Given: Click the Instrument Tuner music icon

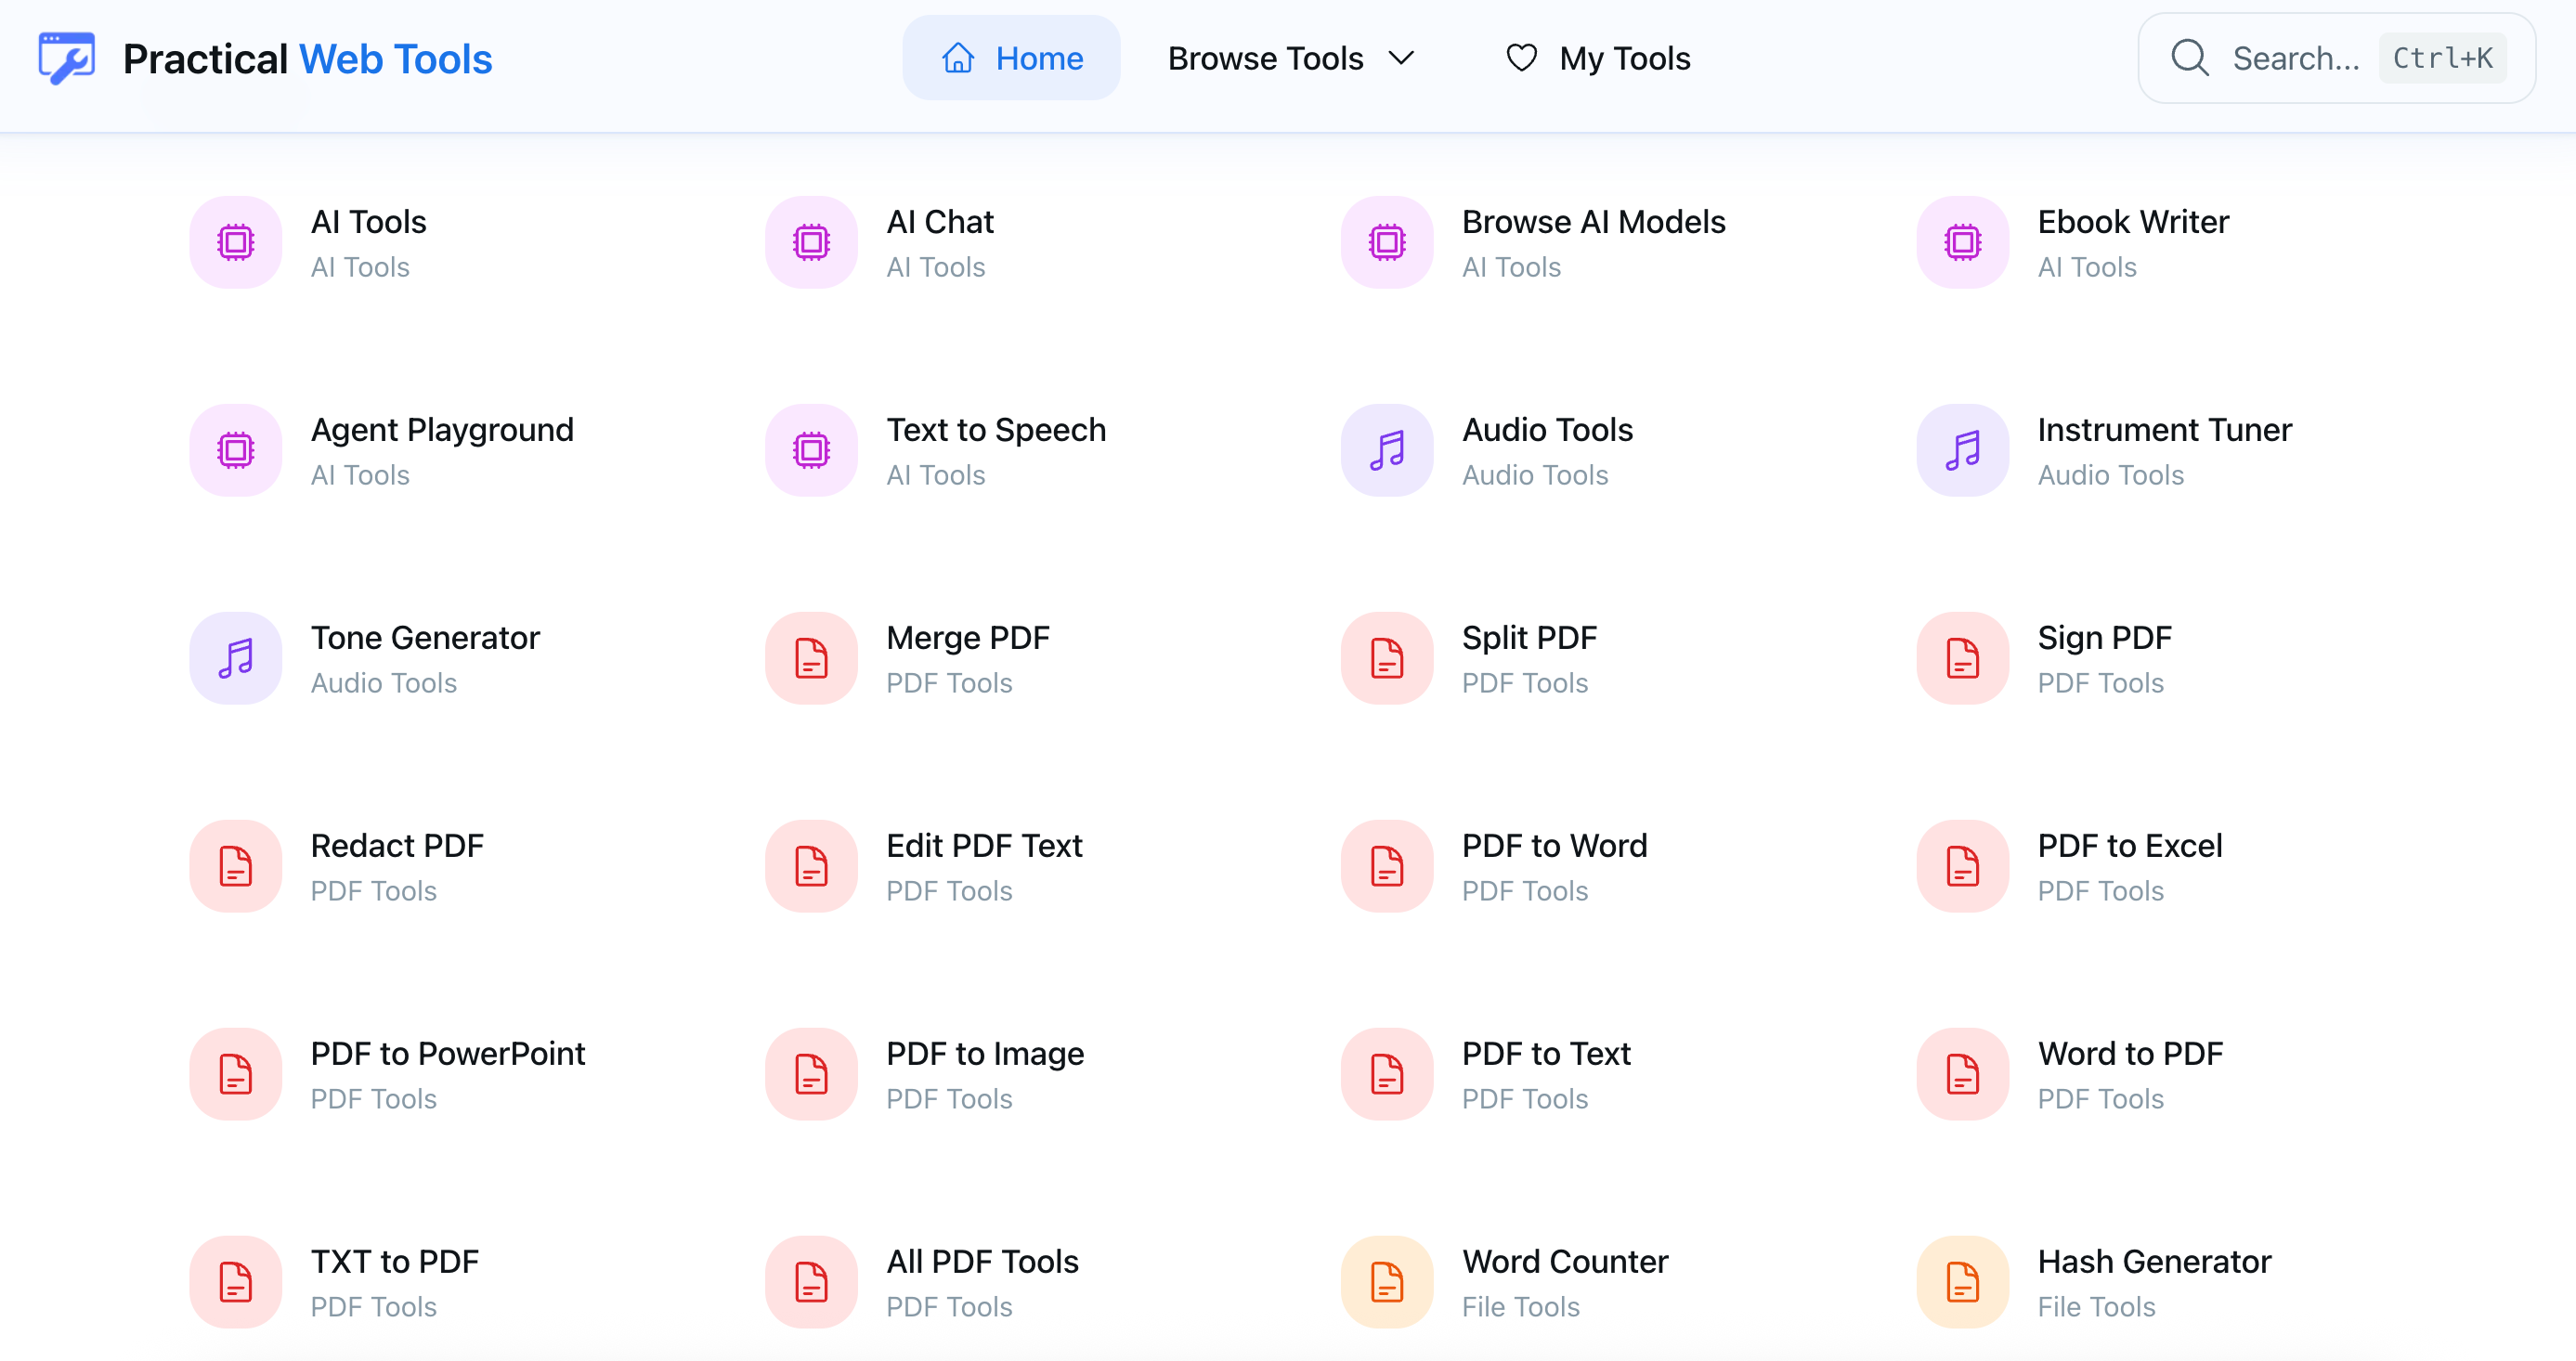Looking at the screenshot, I should [1962, 451].
